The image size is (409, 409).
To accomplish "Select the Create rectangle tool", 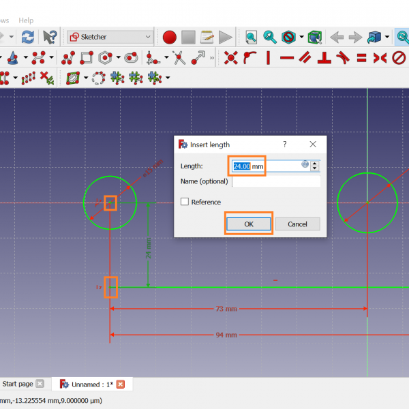I will coord(87,58).
